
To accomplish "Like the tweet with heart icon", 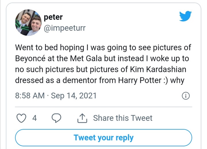I will click(x=21, y=118).
